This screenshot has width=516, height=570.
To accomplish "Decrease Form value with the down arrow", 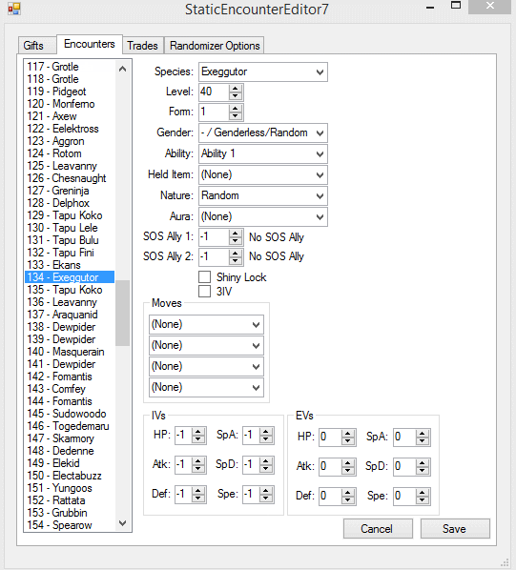I will pyautogui.click(x=236, y=115).
